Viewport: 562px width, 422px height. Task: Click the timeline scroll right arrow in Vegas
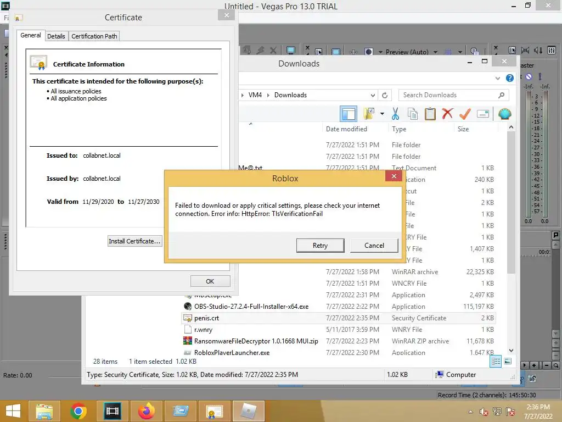524,365
